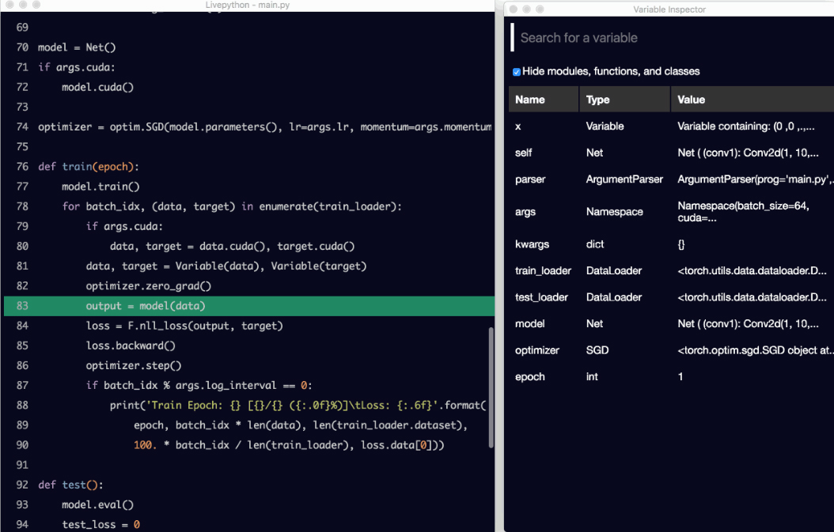Close the Variable Inspector window

tap(512, 9)
